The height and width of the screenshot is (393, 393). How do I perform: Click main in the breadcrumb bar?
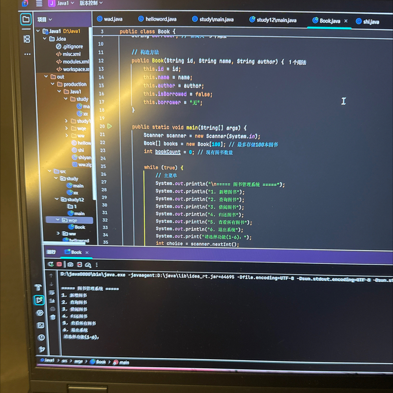(x=121, y=363)
